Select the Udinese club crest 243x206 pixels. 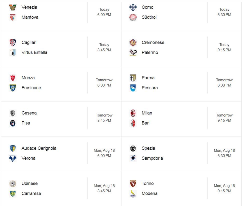[13, 184]
